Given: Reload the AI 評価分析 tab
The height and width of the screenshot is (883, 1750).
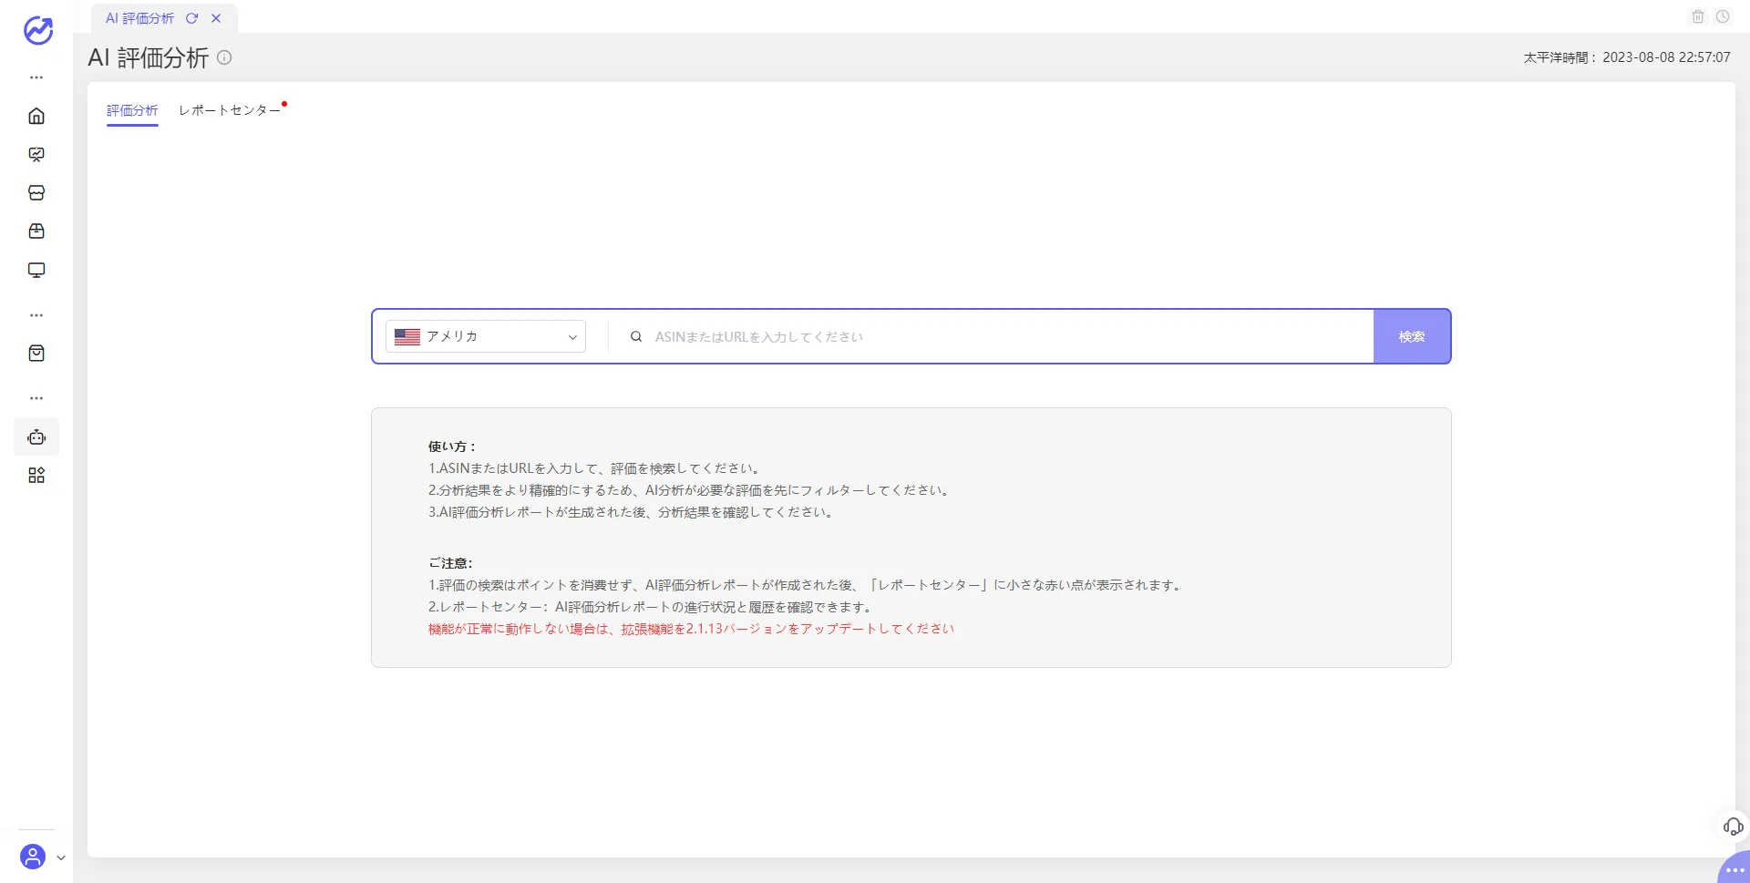Looking at the screenshot, I should (x=192, y=18).
